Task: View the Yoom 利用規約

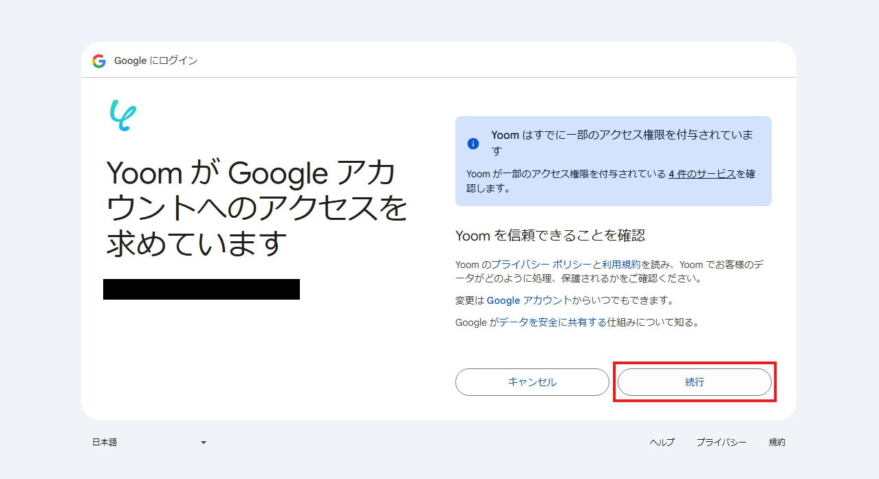Action: coord(622,264)
